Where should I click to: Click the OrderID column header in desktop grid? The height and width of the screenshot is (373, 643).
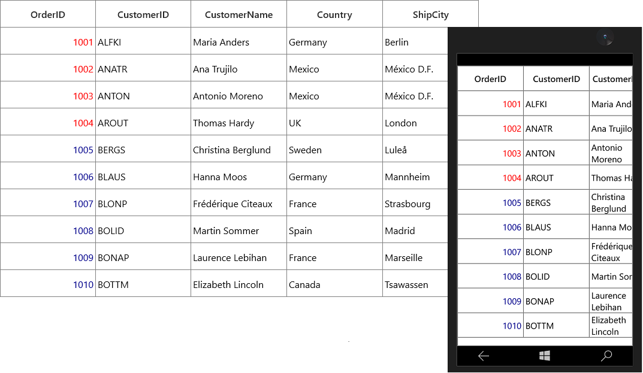click(48, 14)
